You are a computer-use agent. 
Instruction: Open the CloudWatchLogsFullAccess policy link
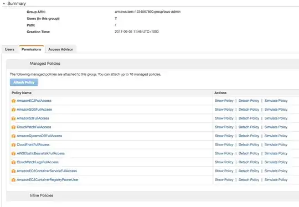coord(38,162)
